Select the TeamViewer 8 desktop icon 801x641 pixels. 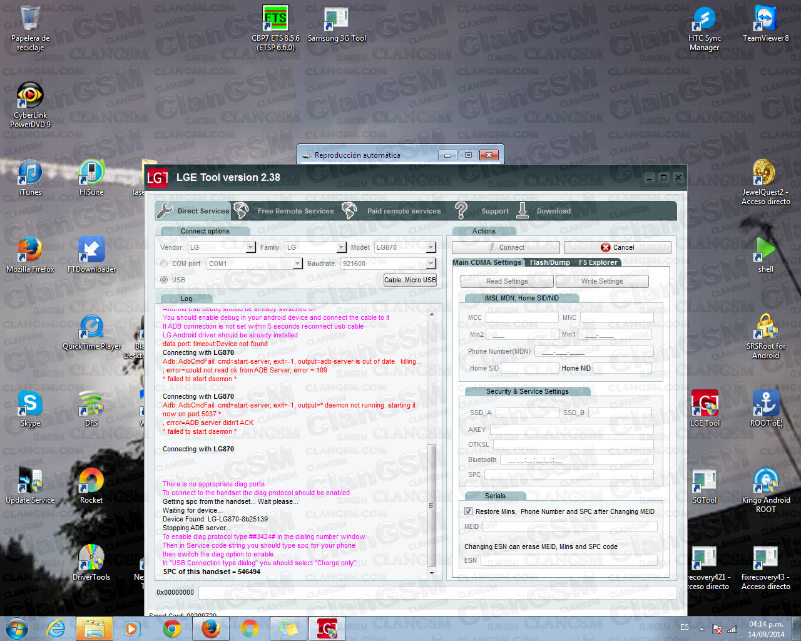click(x=765, y=25)
